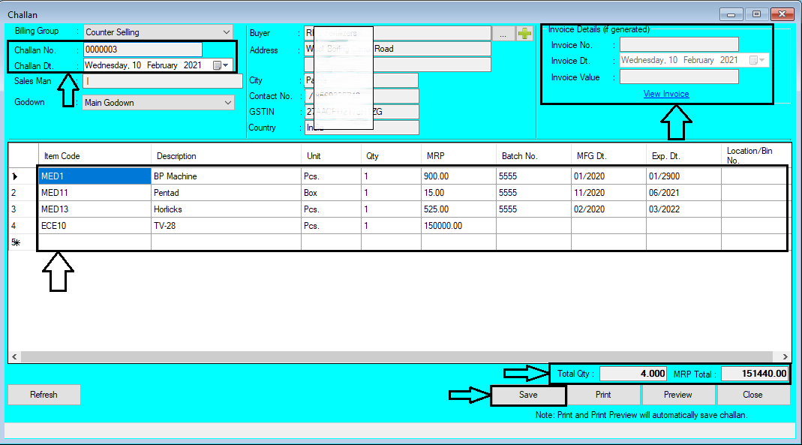The width and height of the screenshot is (802, 445).
Task: Print the challan
Action: [x=602, y=394]
